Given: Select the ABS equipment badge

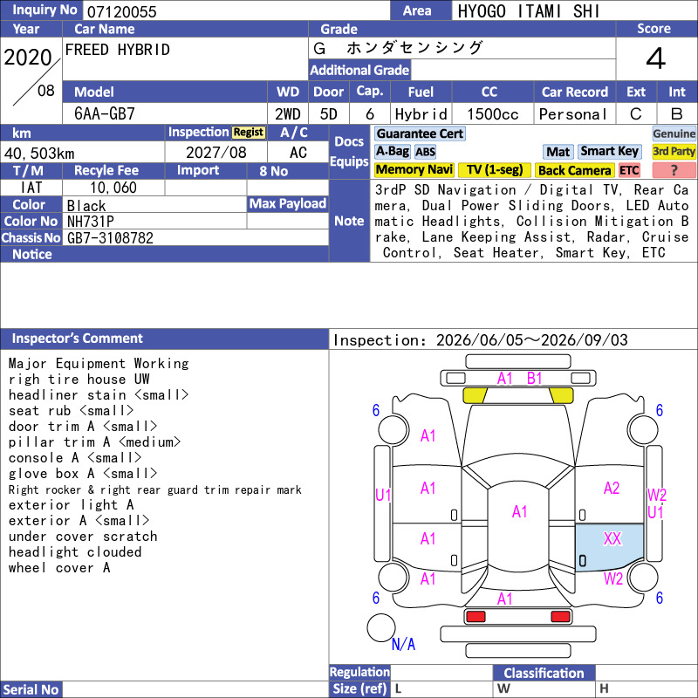Looking at the screenshot, I should tap(425, 152).
